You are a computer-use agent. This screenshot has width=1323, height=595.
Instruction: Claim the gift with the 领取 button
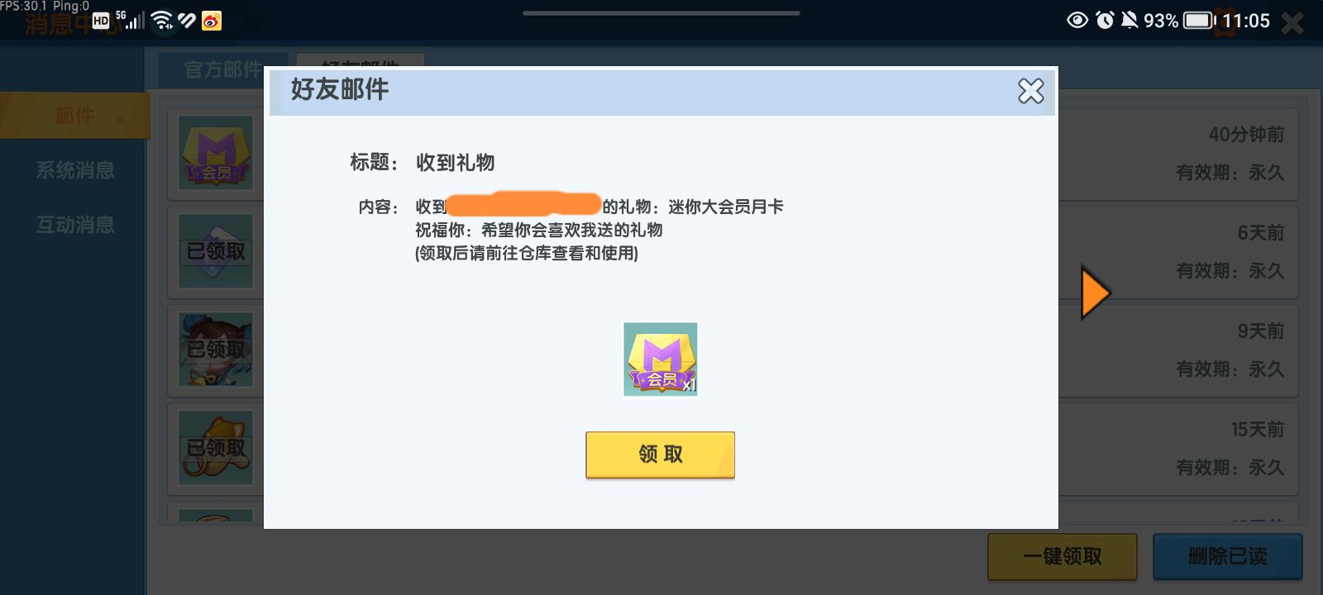(660, 455)
